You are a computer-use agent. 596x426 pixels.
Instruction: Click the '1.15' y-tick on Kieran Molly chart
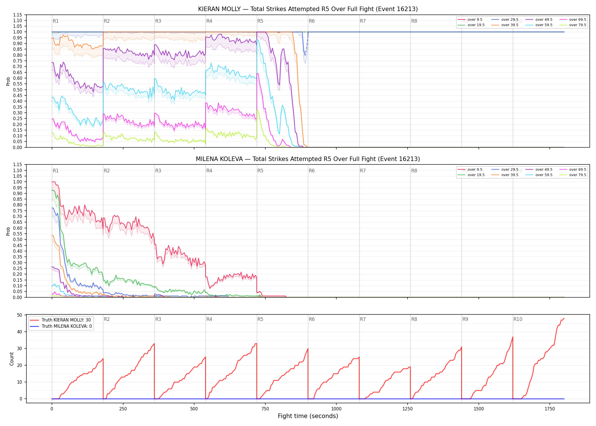click(18, 15)
